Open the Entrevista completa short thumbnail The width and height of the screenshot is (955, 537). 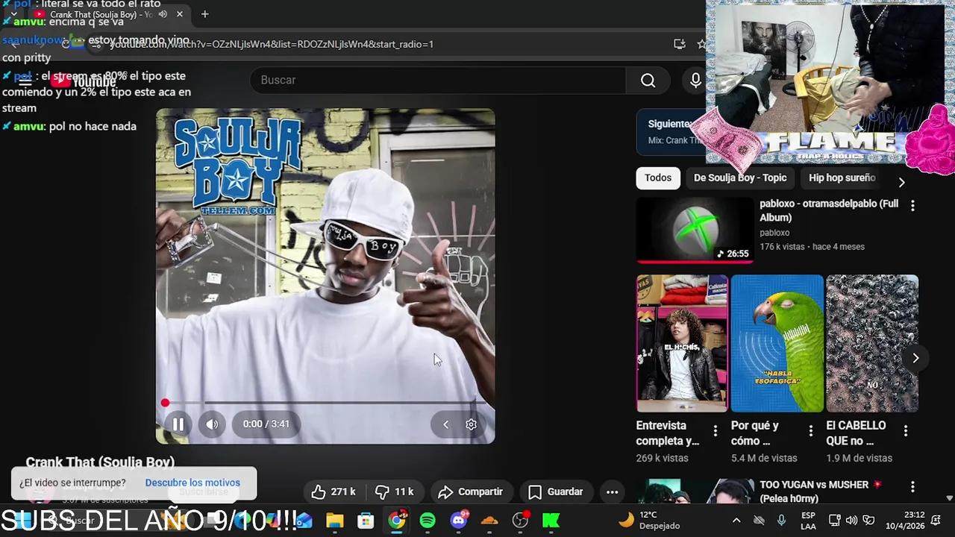(682, 343)
